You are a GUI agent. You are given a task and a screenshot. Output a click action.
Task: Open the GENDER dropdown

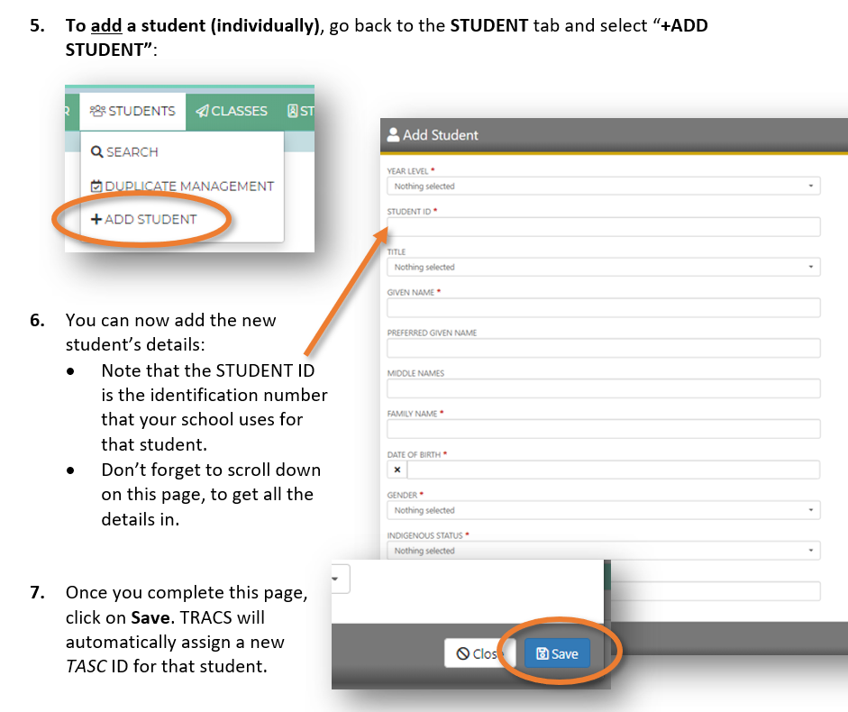coord(603,510)
